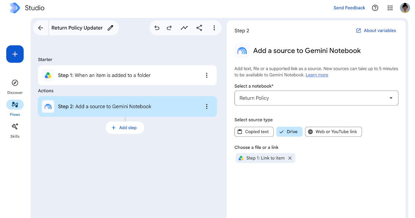Select Copied text source type
Viewport: 415px width, 218px height.
(254, 132)
